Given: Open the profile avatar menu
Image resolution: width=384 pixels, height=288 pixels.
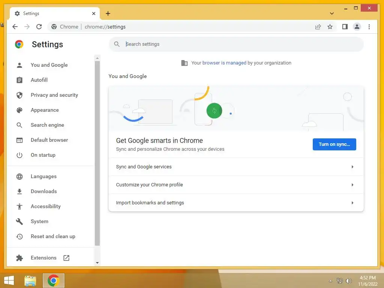Looking at the screenshot, I should click(357, 27).
